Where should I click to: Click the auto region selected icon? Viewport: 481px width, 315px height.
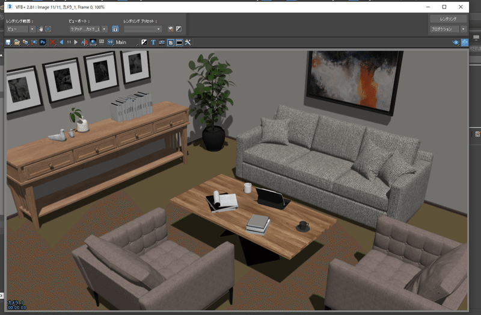[x=48, y=29]
